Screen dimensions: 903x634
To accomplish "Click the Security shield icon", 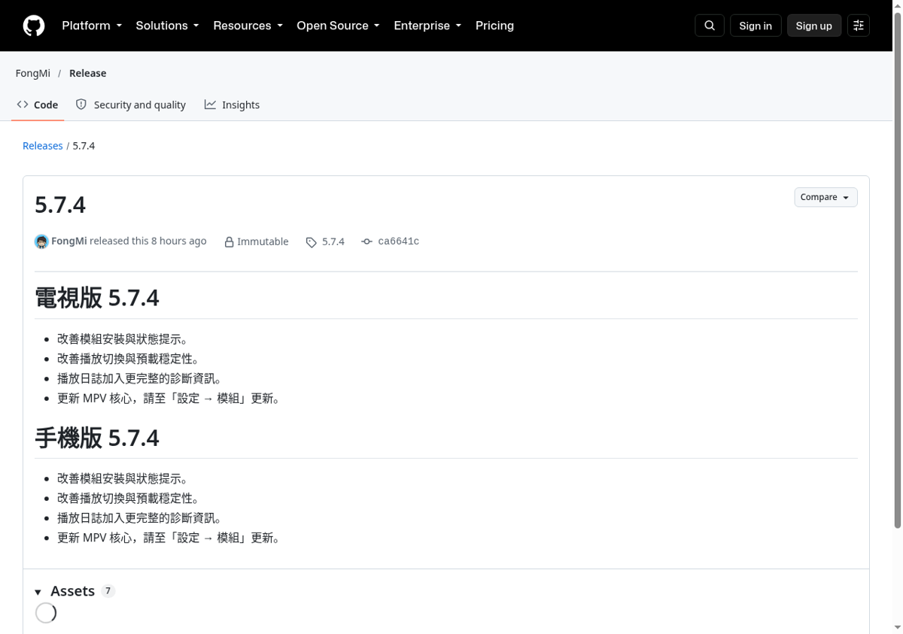I will pos(81,105).
